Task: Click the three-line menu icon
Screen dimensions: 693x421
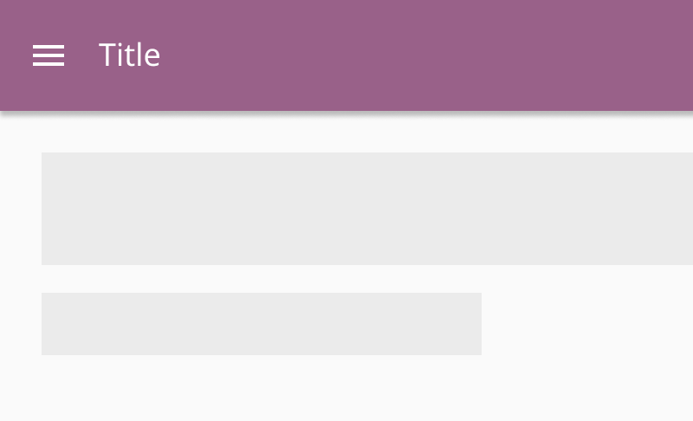Action: [x=49, y=55]
